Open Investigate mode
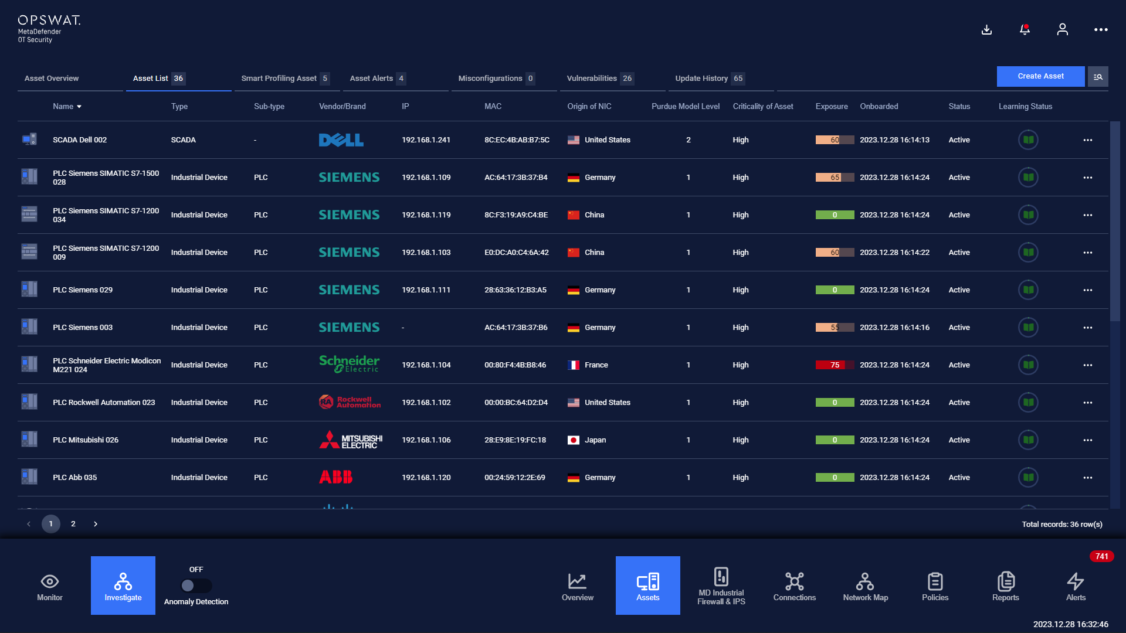The image size is (1126, 633). 123,586
